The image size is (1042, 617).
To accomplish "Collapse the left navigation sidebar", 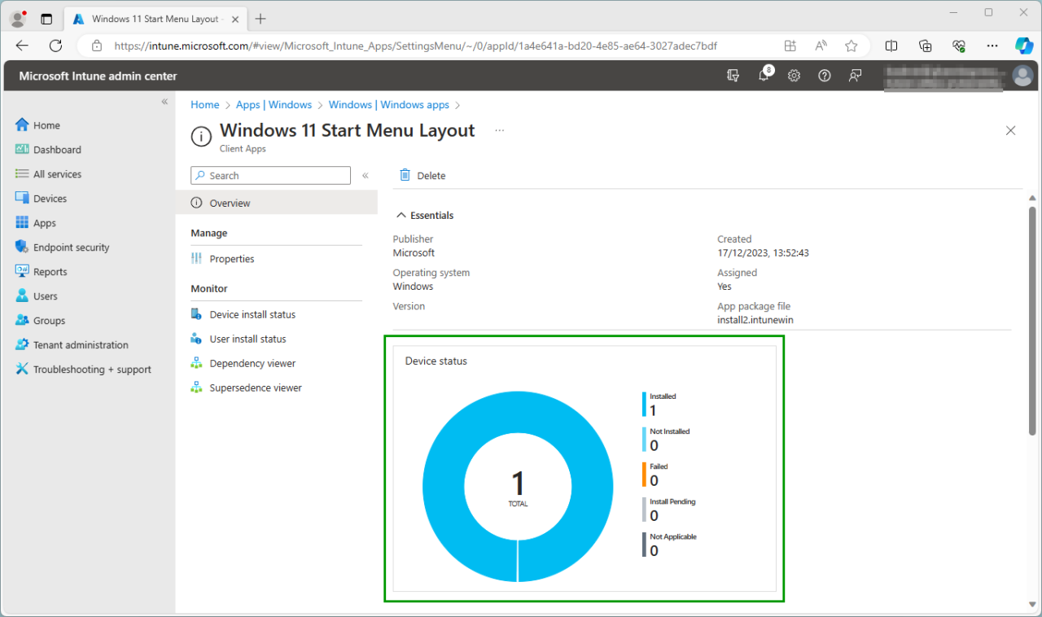I will pyautogui.click(x=164, y=102).
